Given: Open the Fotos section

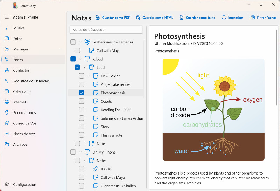Looking at the screenshot, I should click(x=33, y=39).
